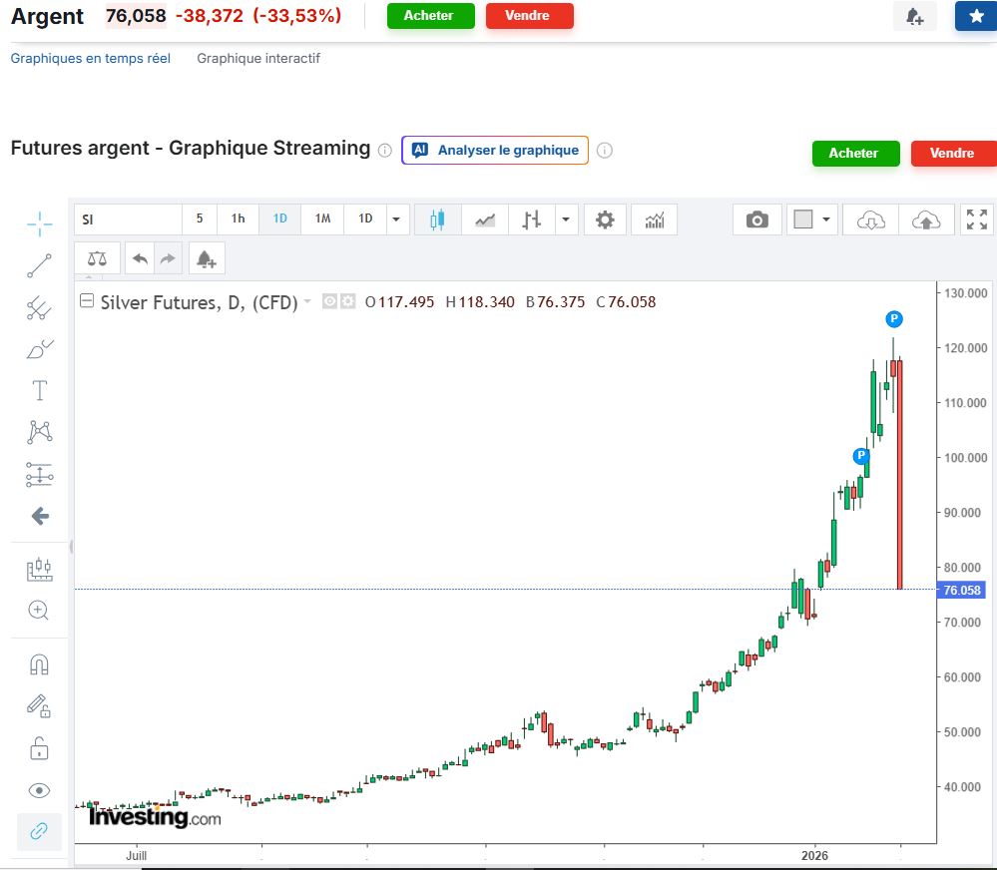Image resolution: width=997 pixels, height=870 pixels.
Task: Click second 1D interval selector
Action: click(365, 219)
